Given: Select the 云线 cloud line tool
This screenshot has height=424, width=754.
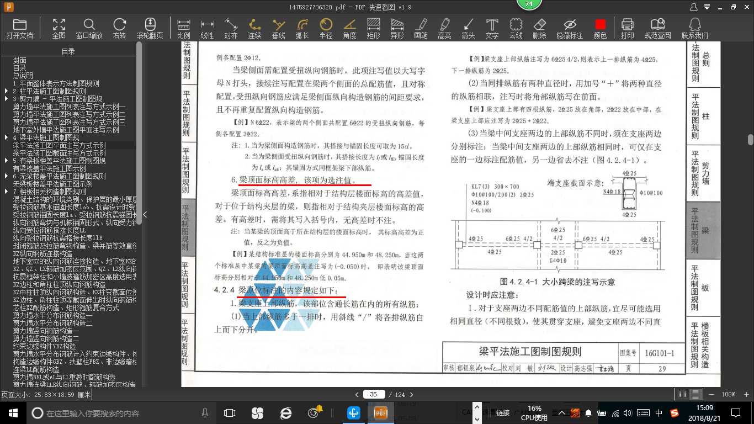Looking at the screenshot, I should click(x=516, y=28).
